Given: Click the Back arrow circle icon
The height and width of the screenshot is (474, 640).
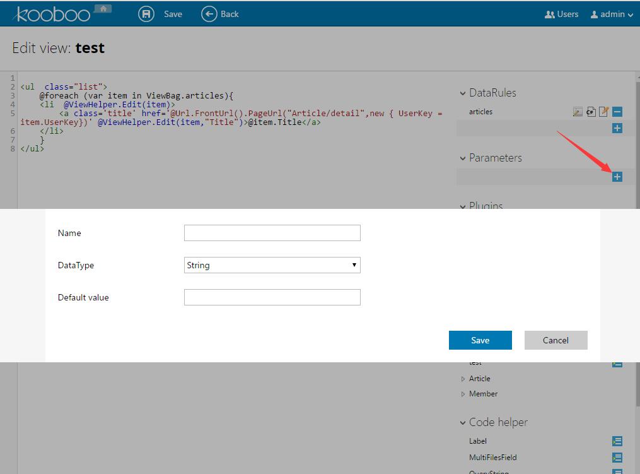Looking at the screenshot, I should pyautogui.click(x=209, y=14).
